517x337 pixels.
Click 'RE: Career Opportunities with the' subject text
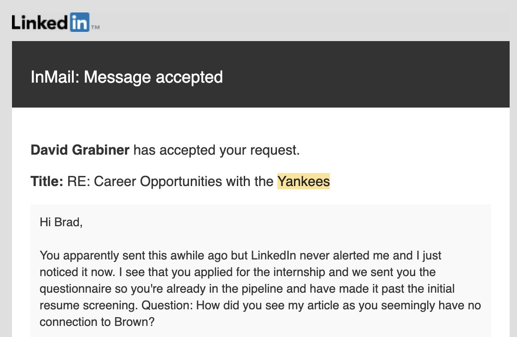pos(170,181)
